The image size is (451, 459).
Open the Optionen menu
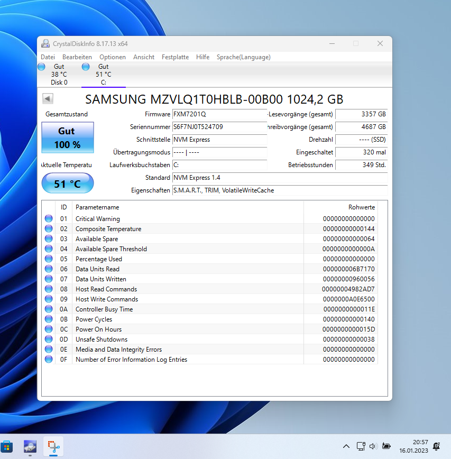pyautogui.click(x=113, y=57)
